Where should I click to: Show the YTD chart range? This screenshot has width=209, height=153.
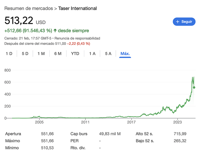coord(75,54)
